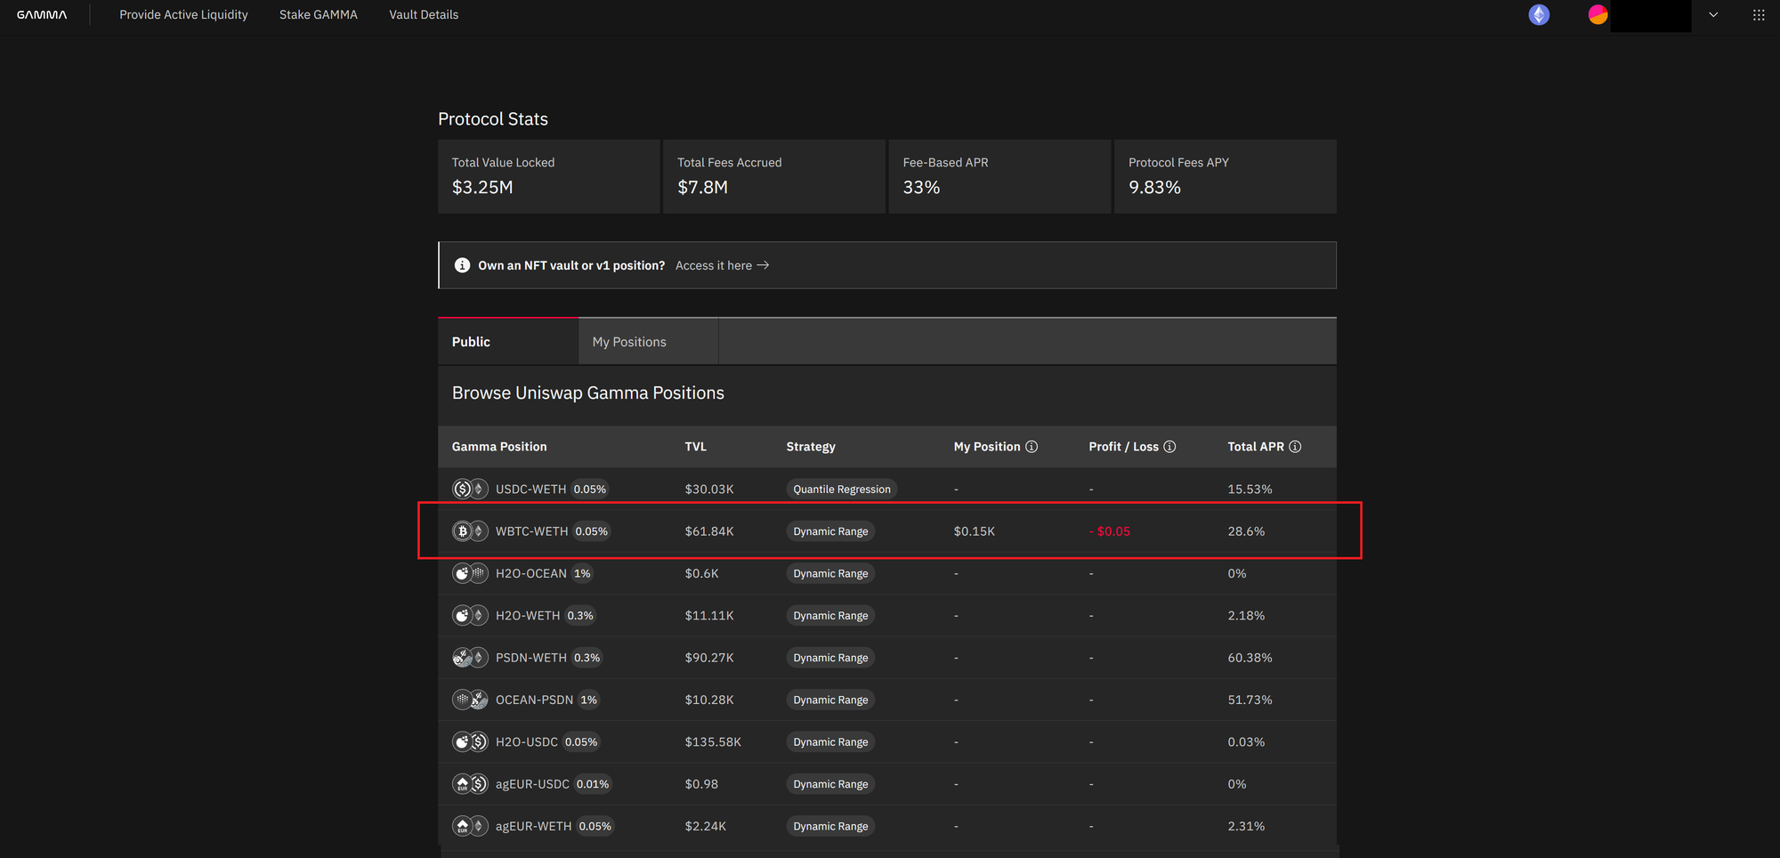
Task: Open the Ethereum network selector icon
Action: point(1539,15)
